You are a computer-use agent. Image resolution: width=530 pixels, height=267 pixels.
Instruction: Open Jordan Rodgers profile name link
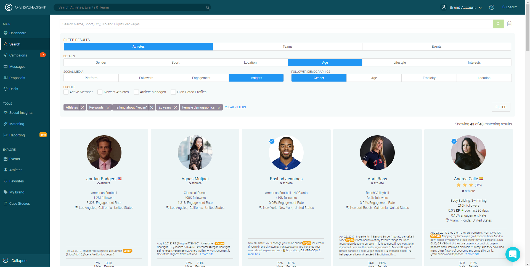click(x=101, y=179)
